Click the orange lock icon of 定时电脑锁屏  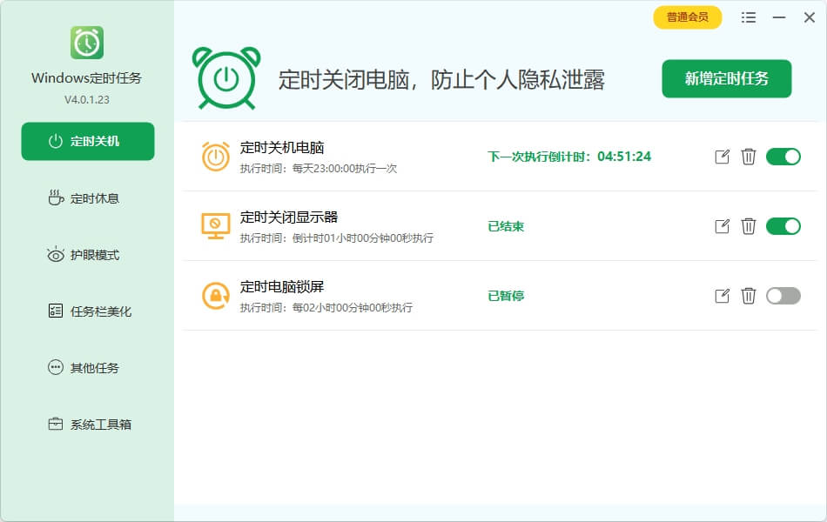[x=216, y=296]
